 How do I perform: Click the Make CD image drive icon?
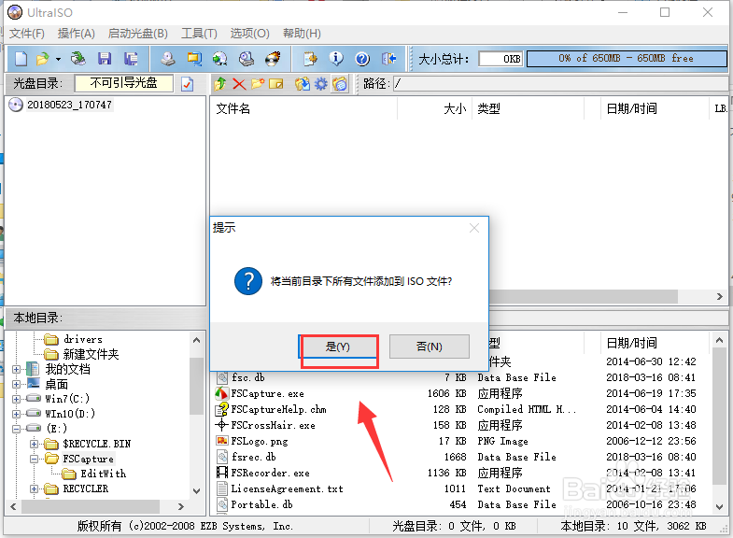point(168,59)
